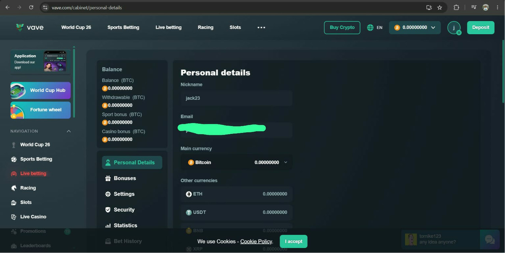Viewport: 505px width, 253px height.
Task: Open the user avatar 'j' account menu
Action: click(x=454, y=28)
